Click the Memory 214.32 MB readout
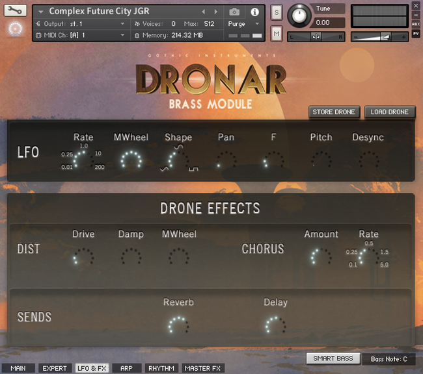 click(x=187, y=35)
